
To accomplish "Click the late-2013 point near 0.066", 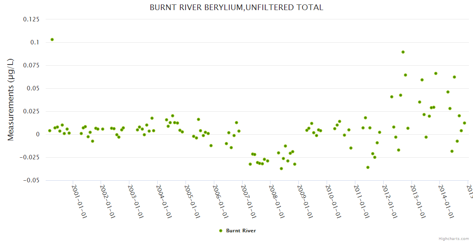I will [x=436, y=73].
